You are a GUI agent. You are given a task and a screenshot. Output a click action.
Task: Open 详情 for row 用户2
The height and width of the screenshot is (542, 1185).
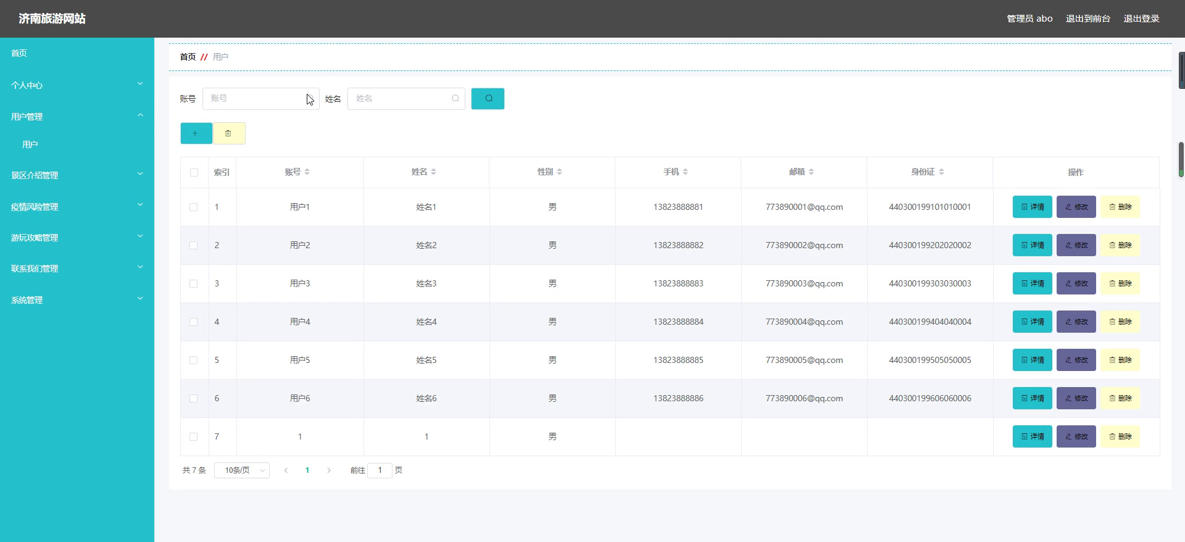1033,245
